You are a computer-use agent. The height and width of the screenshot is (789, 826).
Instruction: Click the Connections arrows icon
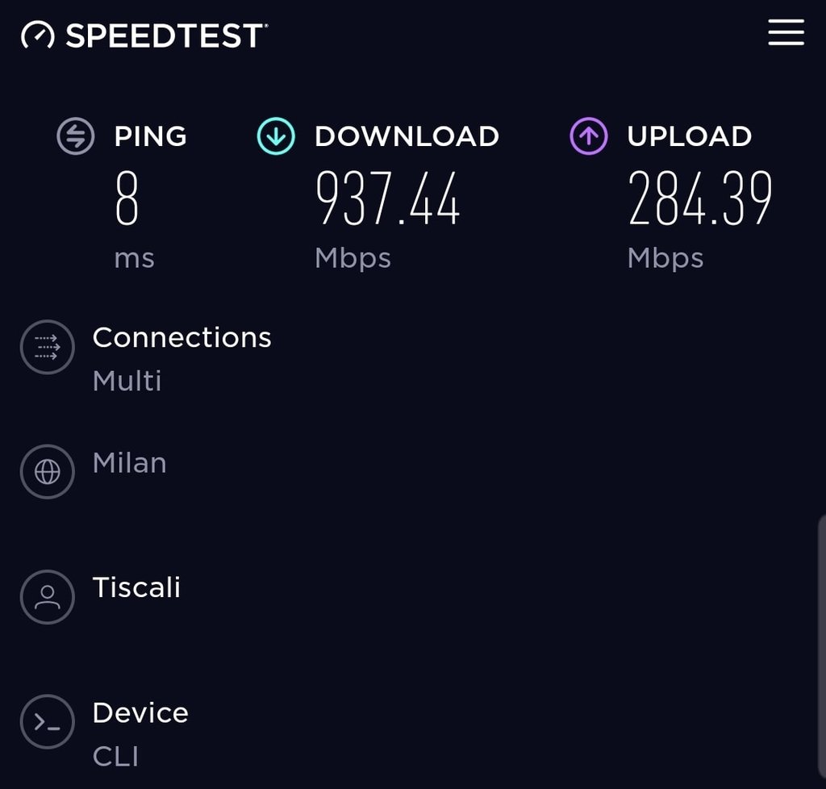[48, 348]
